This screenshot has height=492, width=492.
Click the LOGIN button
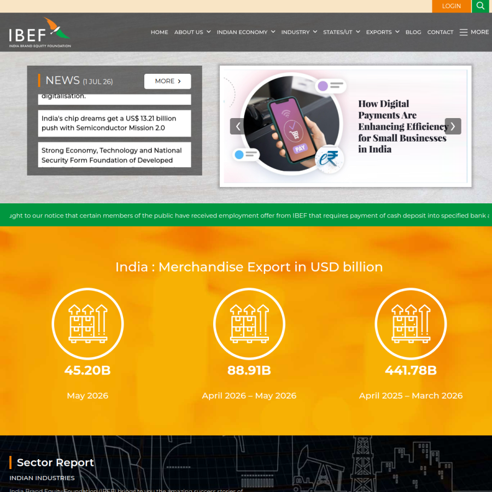[451, 6]
